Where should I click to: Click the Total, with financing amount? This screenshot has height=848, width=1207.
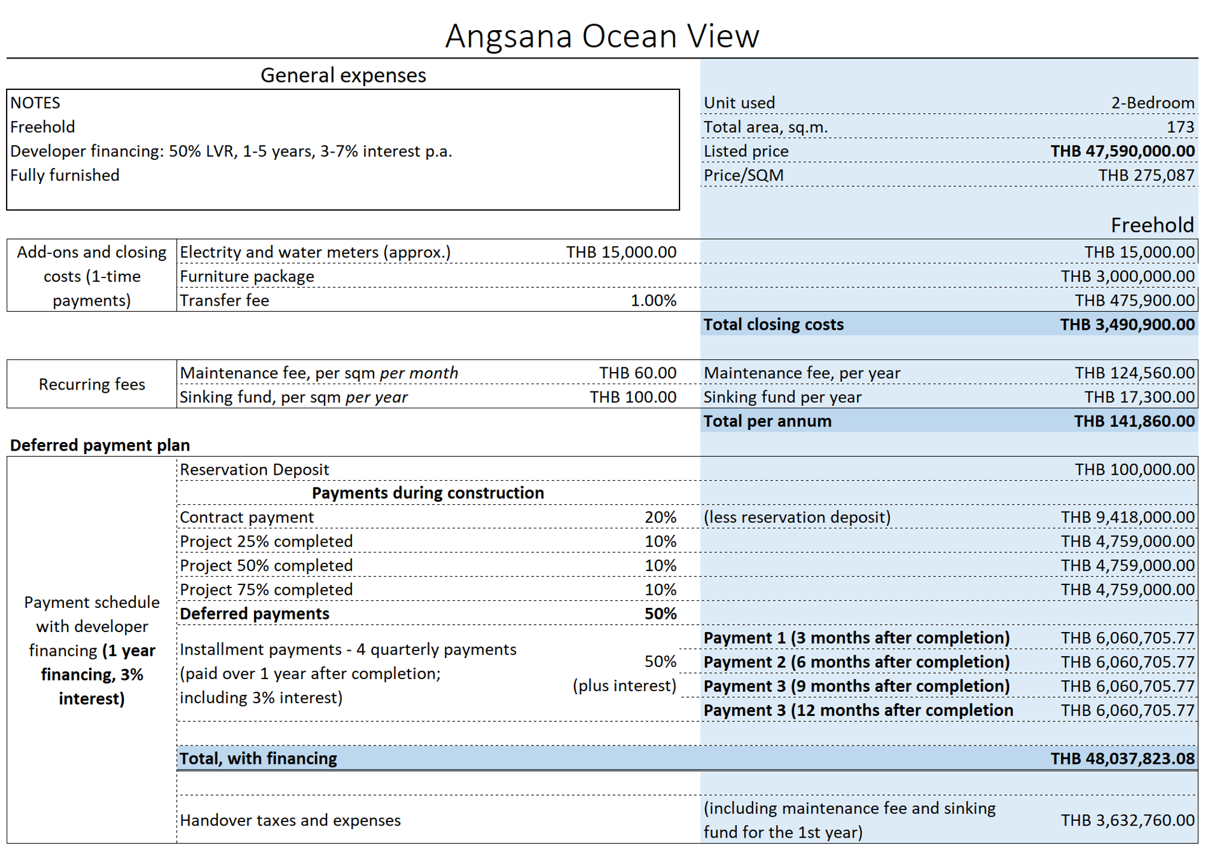(x=1122, y=758)
